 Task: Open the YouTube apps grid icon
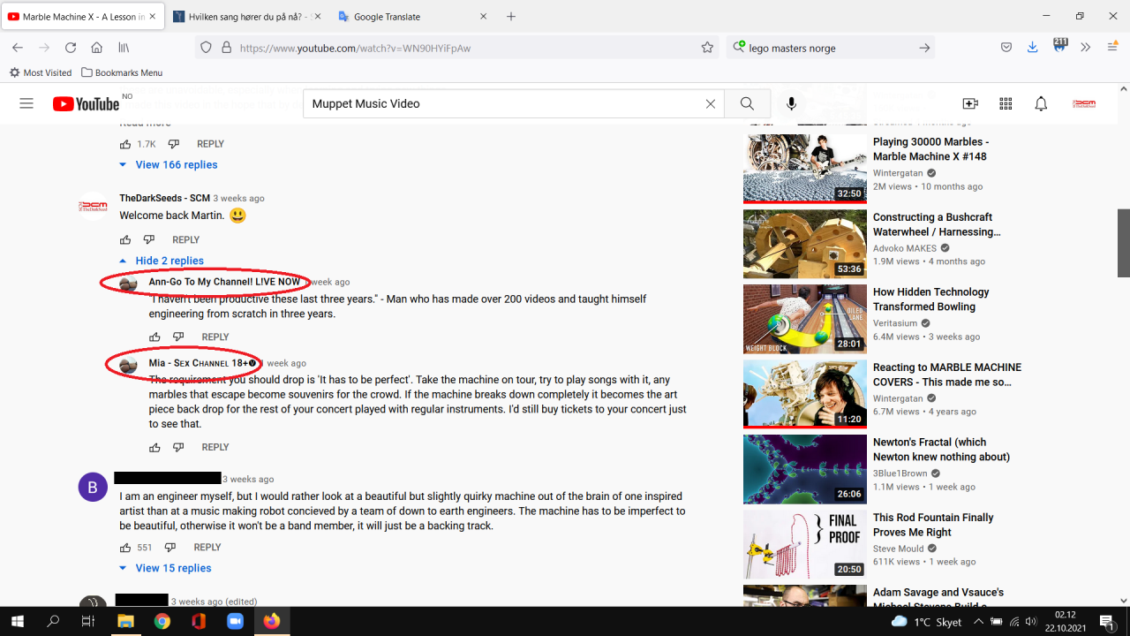1006,103
